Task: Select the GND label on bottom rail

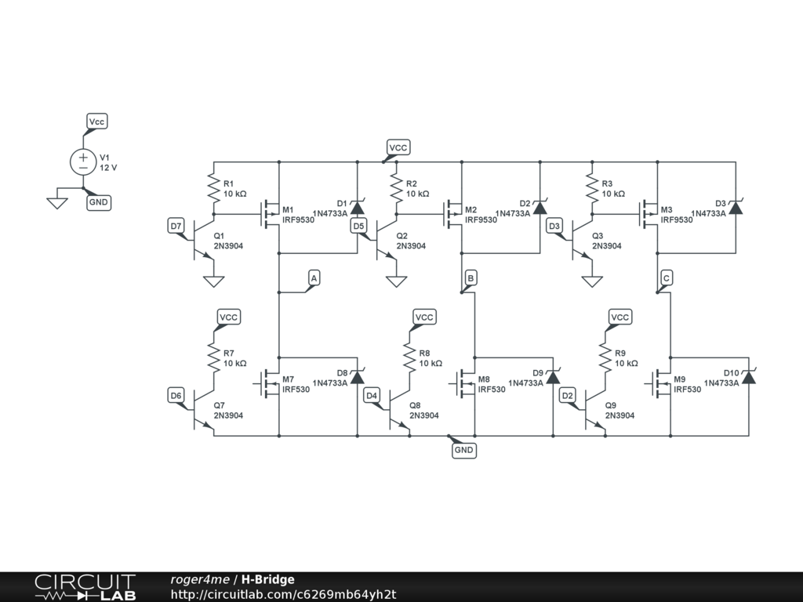Action: point(464,450)
